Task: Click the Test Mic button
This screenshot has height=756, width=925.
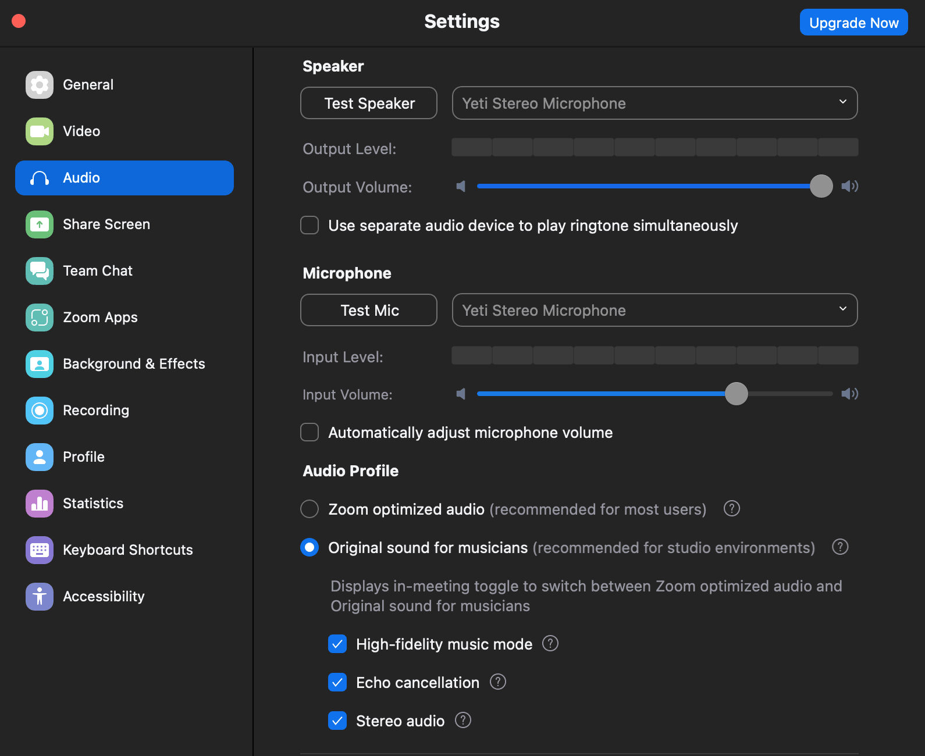Action: [x=369, y=310]
